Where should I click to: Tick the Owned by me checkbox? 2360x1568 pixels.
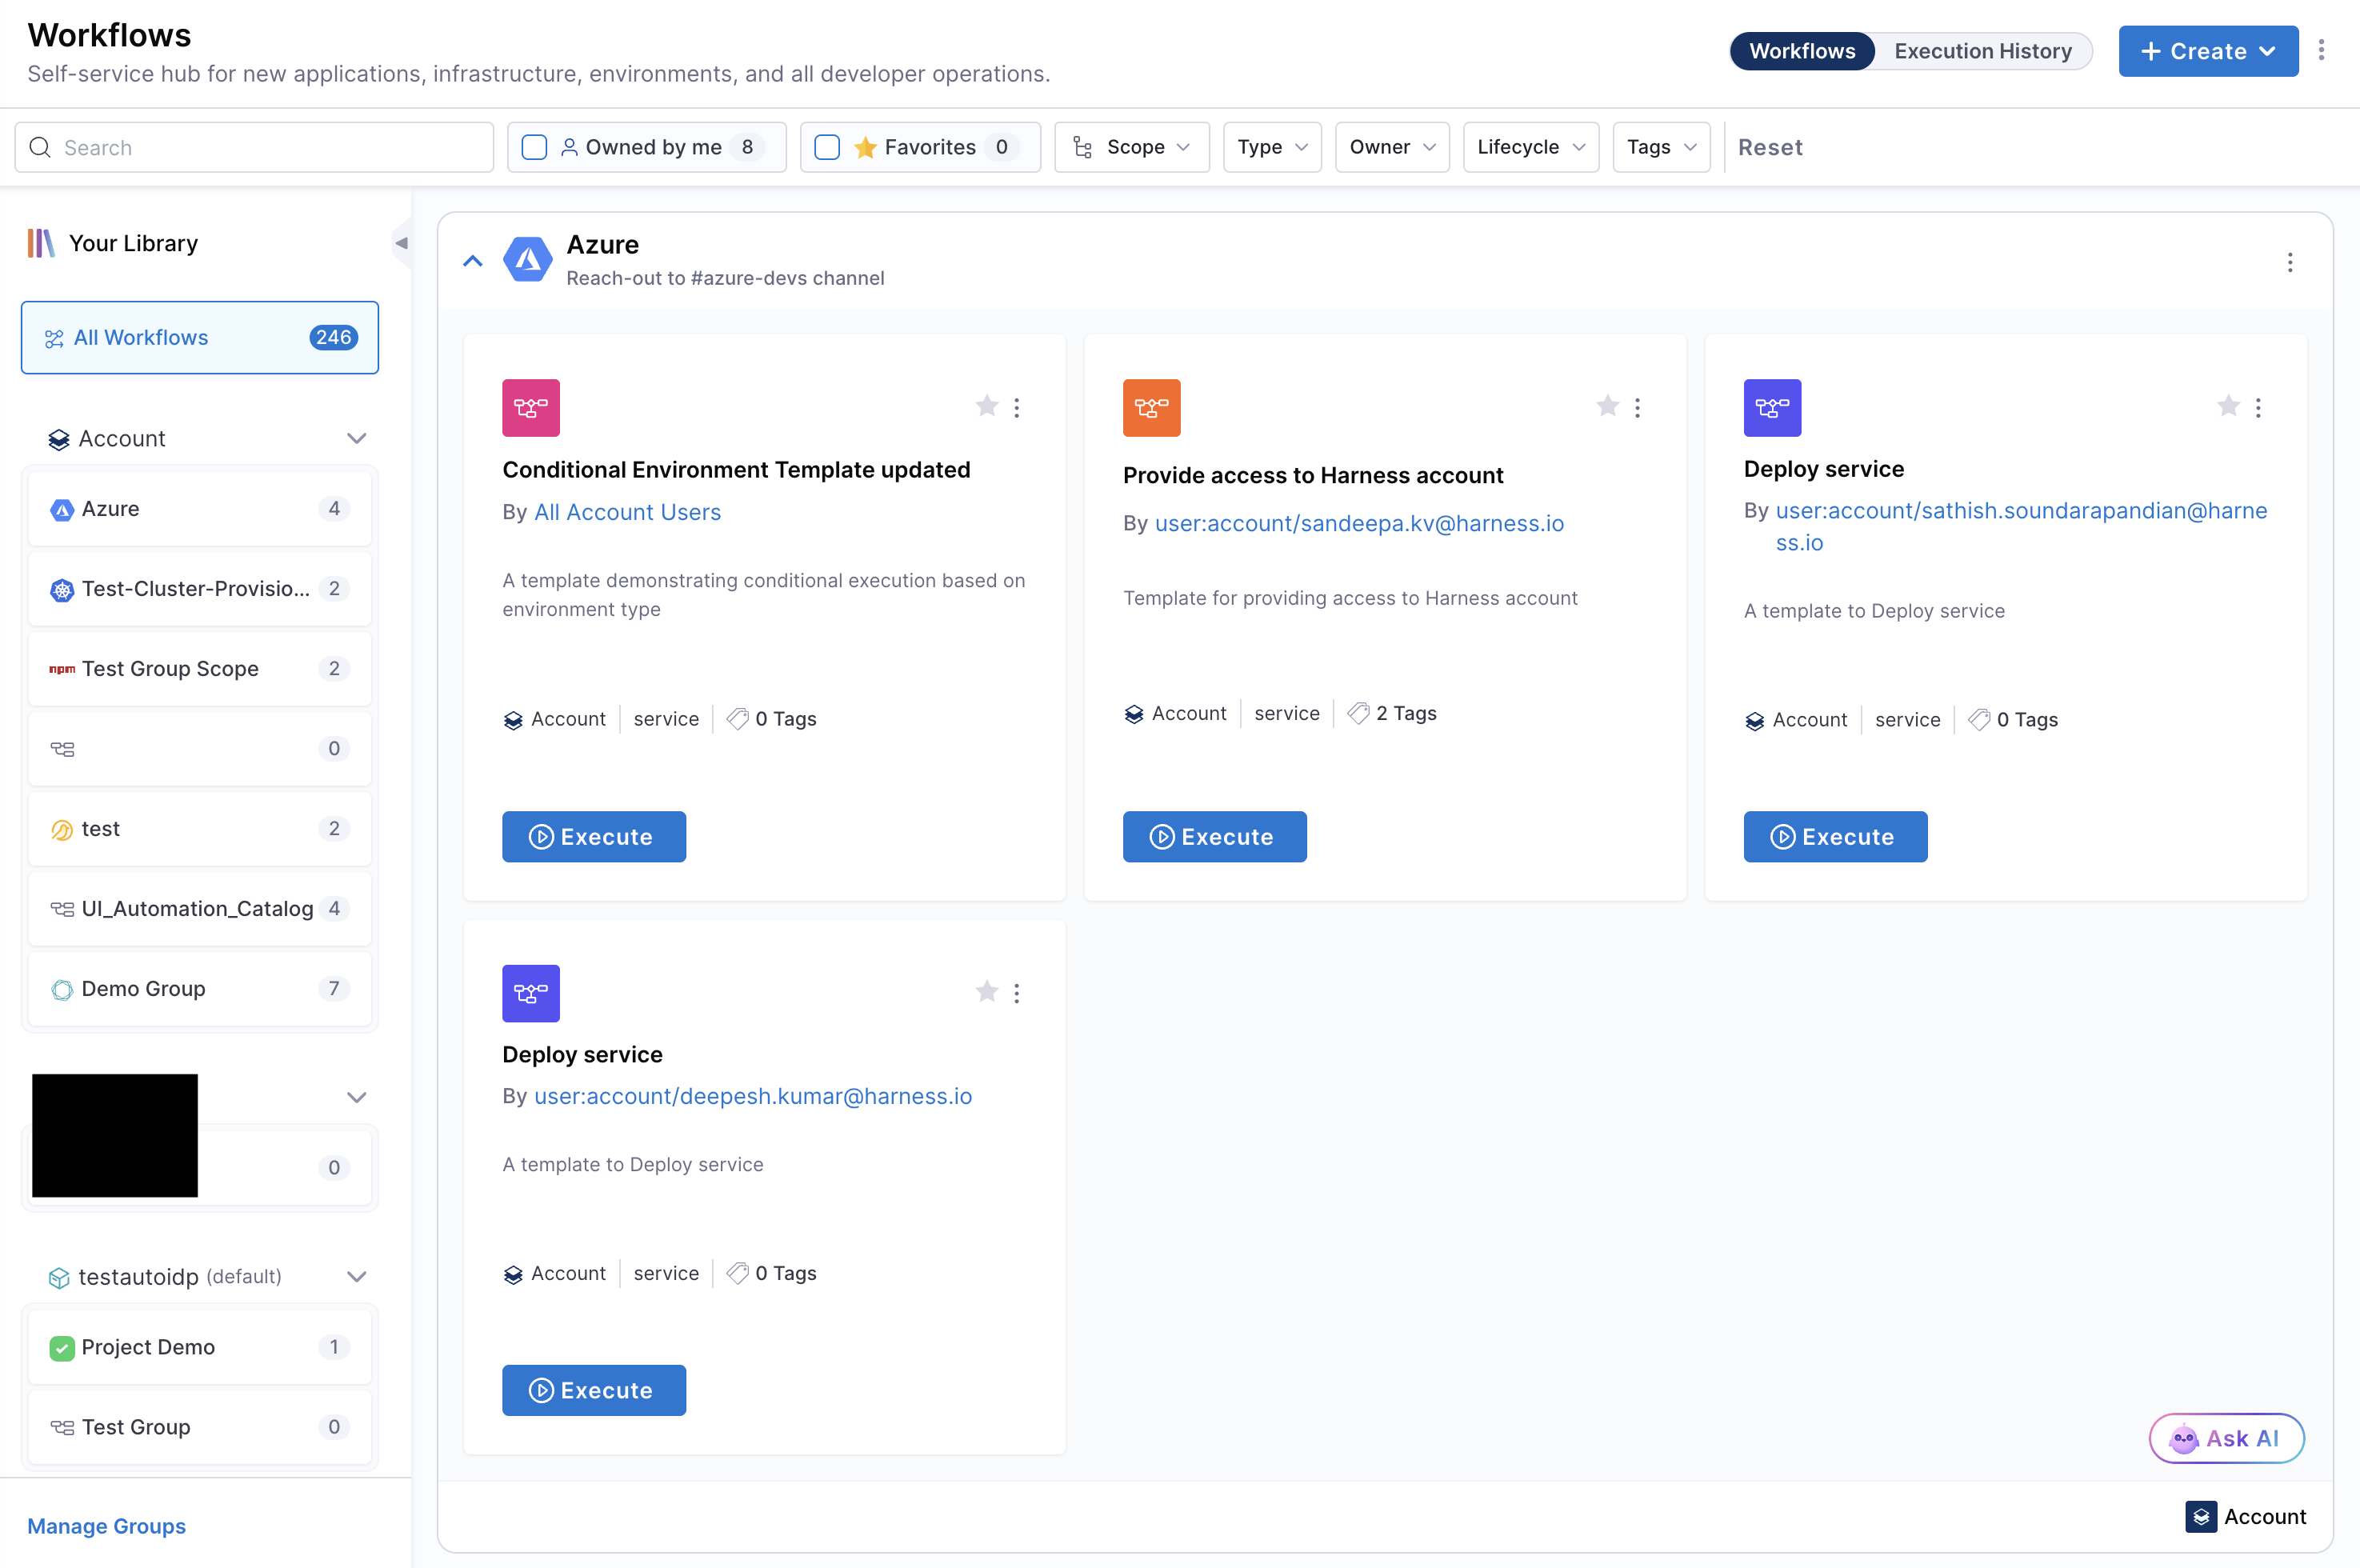(535, 148)
